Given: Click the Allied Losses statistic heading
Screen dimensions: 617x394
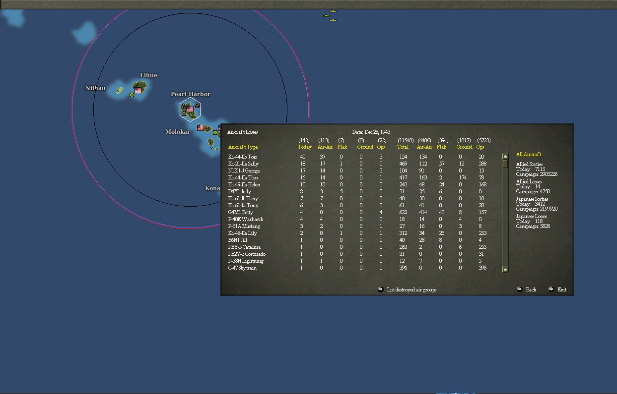Looking at the screenshot, I should 529,182.
